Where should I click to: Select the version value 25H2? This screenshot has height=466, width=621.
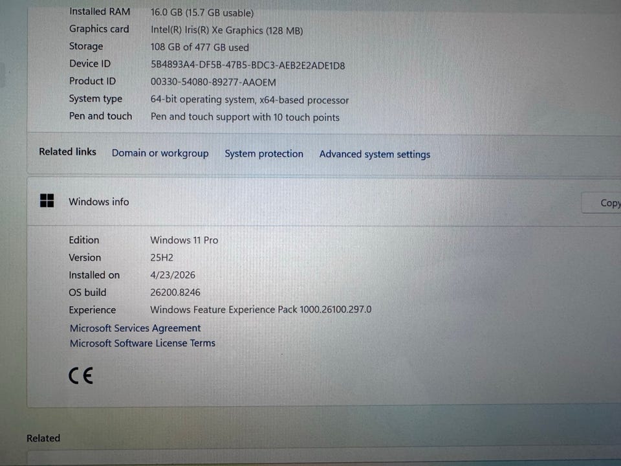162,258
